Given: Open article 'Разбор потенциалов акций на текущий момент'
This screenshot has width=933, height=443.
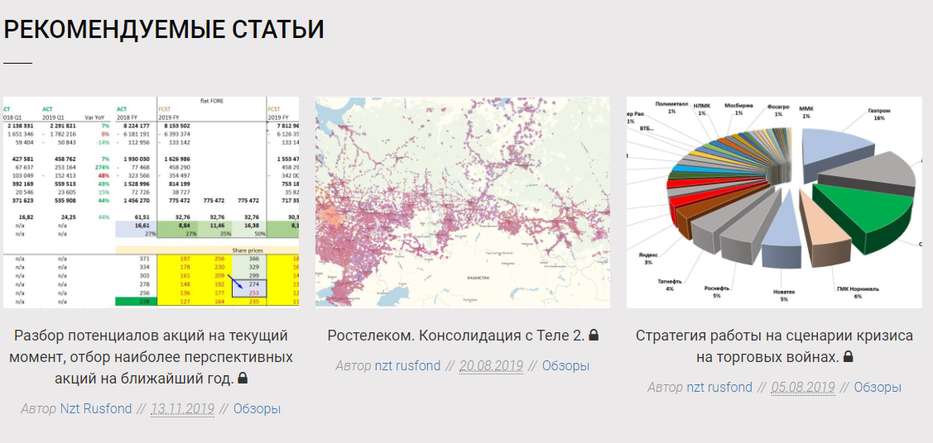Looking at the screenshot, I should (x=151, y=336).
